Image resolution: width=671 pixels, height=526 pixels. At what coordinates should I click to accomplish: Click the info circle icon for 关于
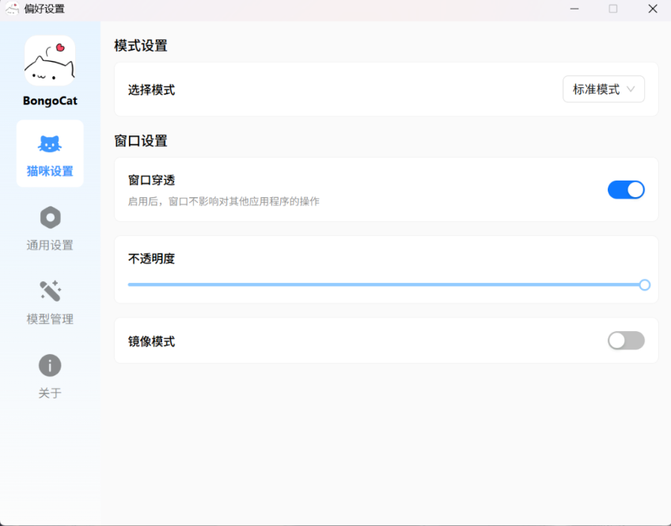[x=50, y=365]
